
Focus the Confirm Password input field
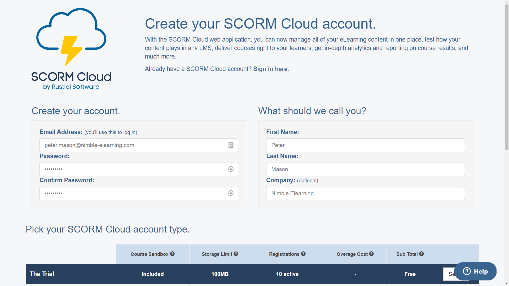(x=139, y=193)
